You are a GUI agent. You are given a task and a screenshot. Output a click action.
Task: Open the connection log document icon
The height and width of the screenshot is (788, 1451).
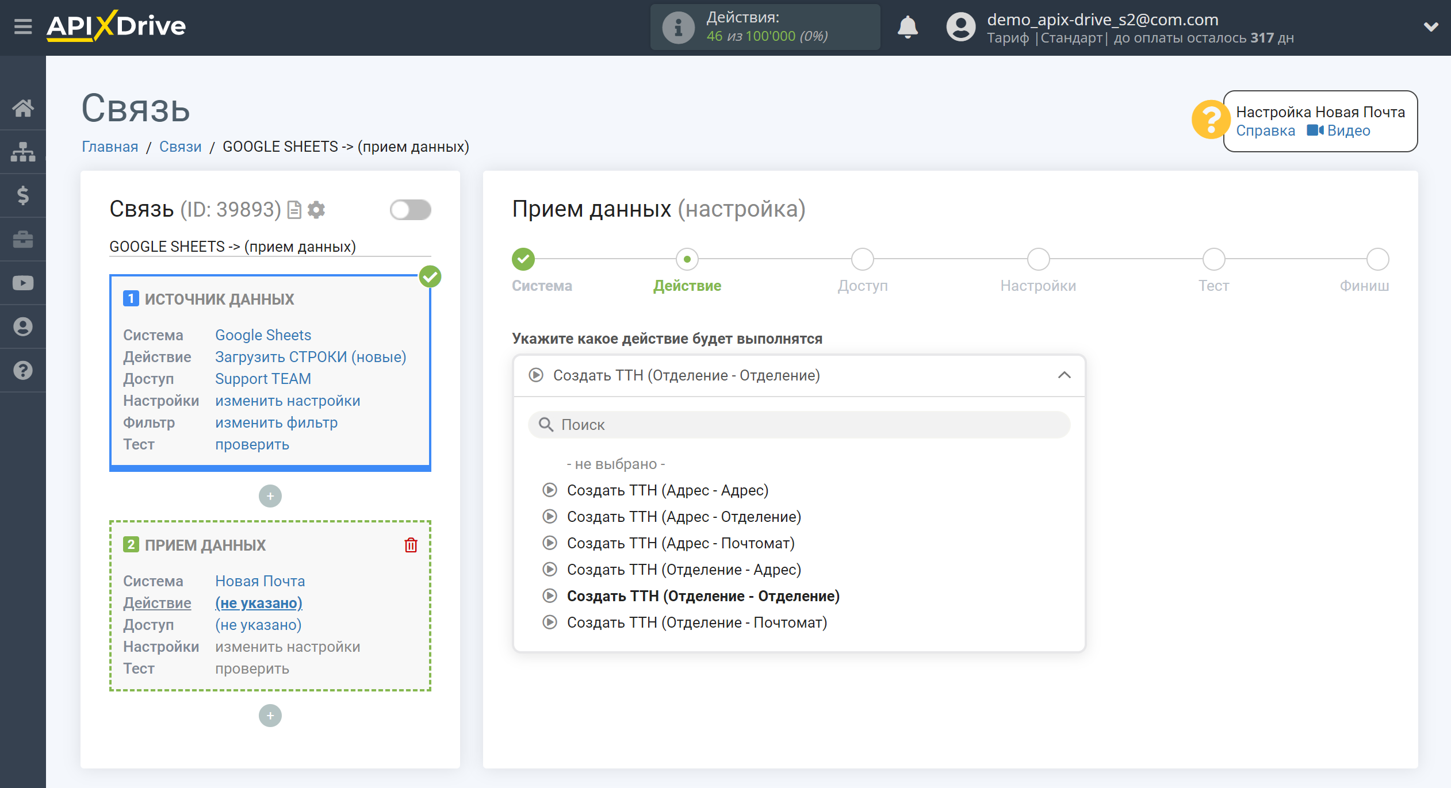294,210
